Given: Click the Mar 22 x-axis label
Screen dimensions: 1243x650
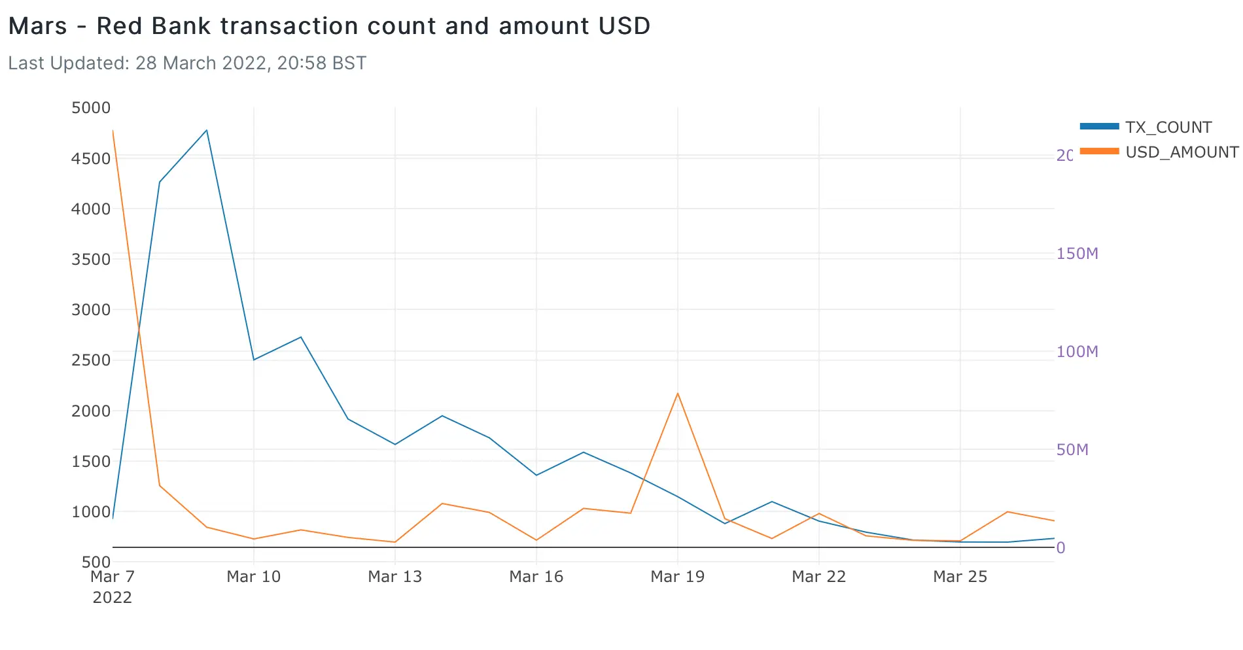Looking at the screenshot, I should pos(818,577).
